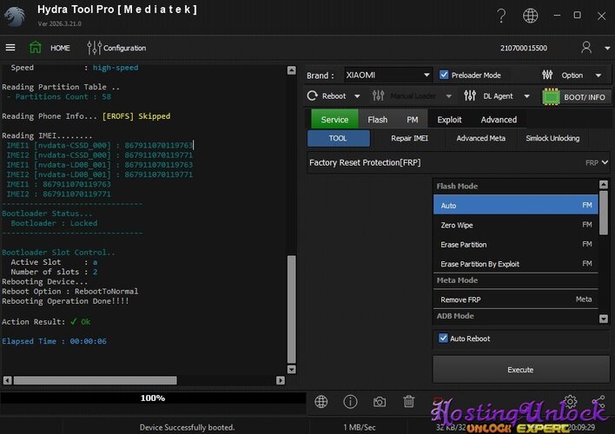Image resolution: width=615 pixels, height=434 pixels.
Task: Take a screenshot with camera icon
Action: pos(380,401)
